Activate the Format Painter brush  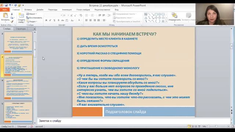pyautogui.click(x=12, y=22)
